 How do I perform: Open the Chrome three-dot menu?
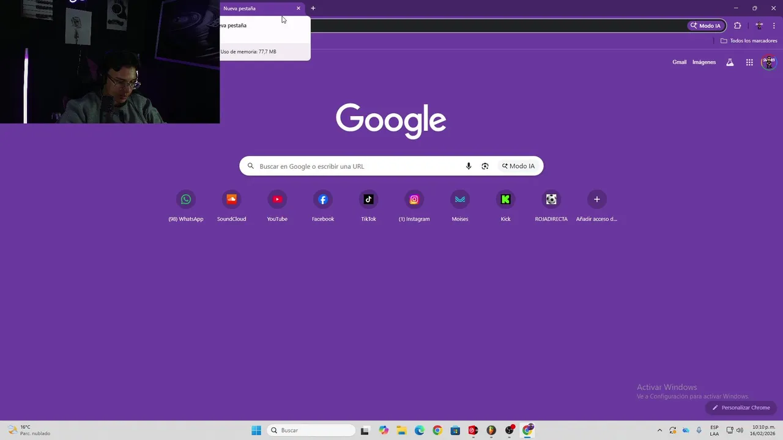(774, 26)
